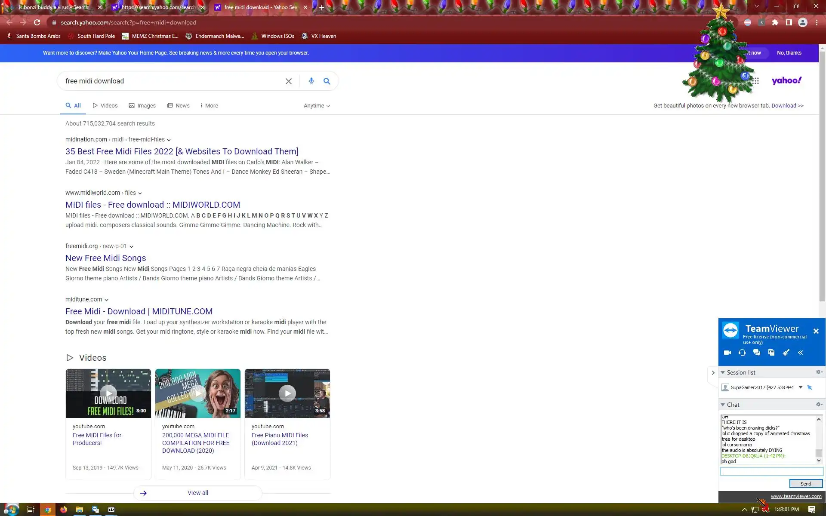This screenshot has height=516, width=826.
Task: Collapse the Session list section
Action: coord(723,372)
